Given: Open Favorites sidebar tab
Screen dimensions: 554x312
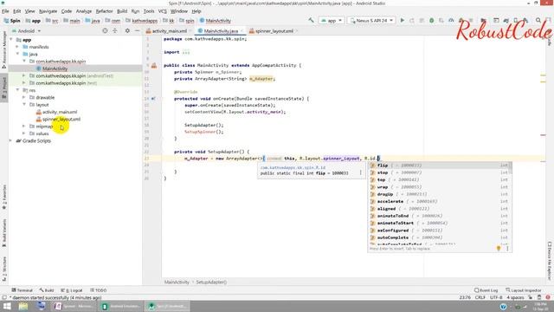Looking at the screenshot, I should coord(4,197).
